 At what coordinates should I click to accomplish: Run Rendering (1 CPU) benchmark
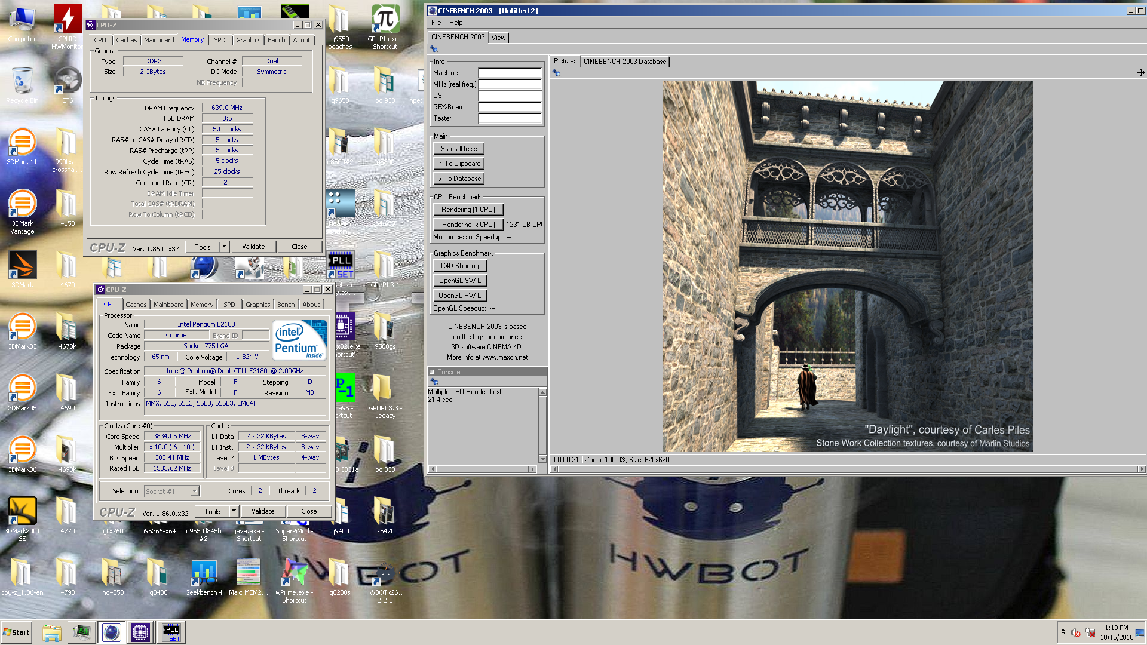click(468, 210)
